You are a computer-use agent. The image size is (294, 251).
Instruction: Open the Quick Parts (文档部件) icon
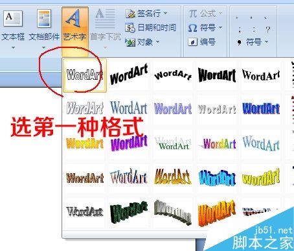(44, 18)
